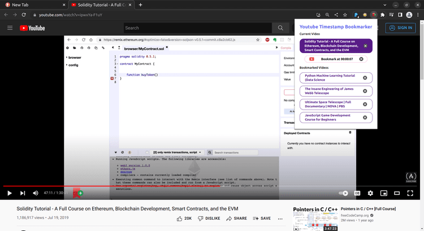Open the browser side panel
The height and width of the screenshot is (231, 424).
(x=400, y=15)
